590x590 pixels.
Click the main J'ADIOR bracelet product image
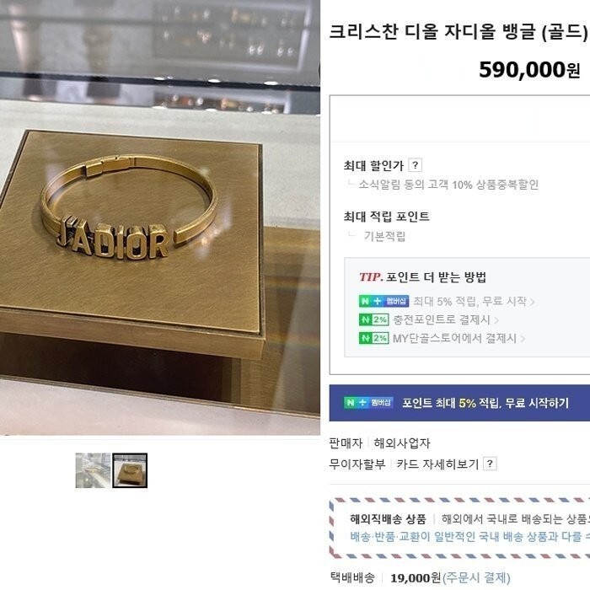point(160,217)
